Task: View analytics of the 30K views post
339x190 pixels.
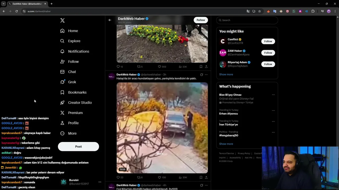Action: 183,177
